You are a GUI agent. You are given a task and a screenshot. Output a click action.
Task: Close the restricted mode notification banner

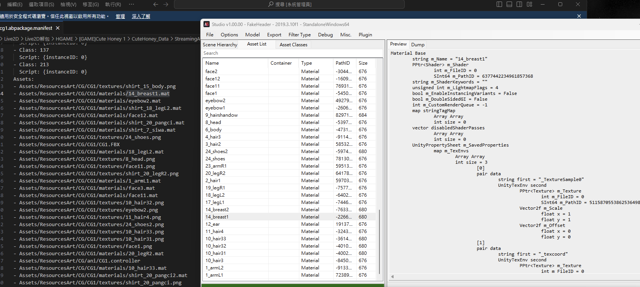pyautogui.click(x=579, y=16)
